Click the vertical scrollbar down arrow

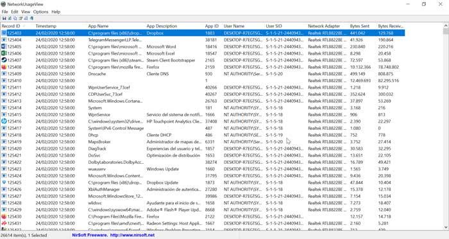point(446,227)
